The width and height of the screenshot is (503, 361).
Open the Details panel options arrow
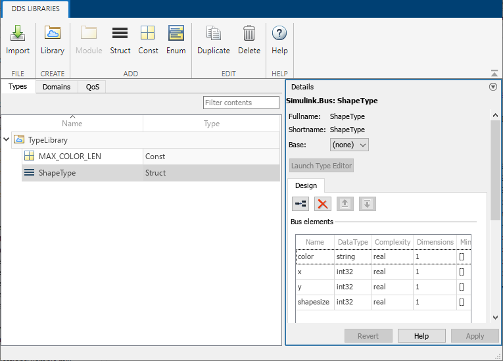[493, 87]
